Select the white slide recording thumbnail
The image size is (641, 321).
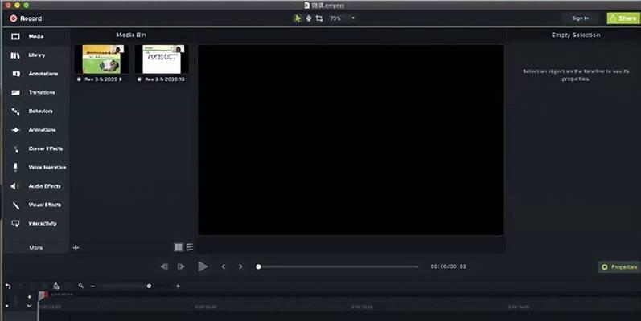click(162, 59)
